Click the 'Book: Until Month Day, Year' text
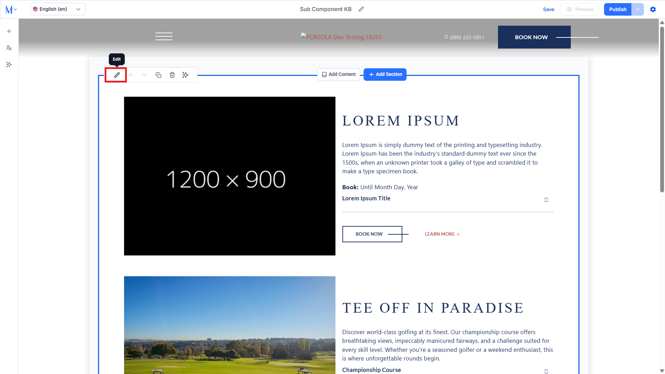Image resolution: width=665 pixels, height=374 pixels. pyautogui.click(x=380, y=187)
